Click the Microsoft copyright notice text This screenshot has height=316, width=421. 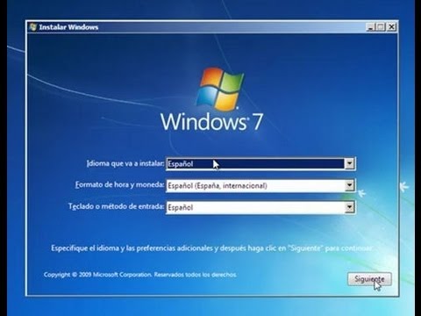click(140, 275)
